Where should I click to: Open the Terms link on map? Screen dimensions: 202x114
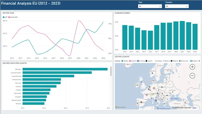point(194,108)
